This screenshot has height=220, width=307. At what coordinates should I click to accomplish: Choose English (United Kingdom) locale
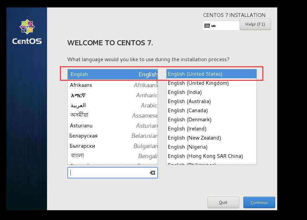point(212,83)
